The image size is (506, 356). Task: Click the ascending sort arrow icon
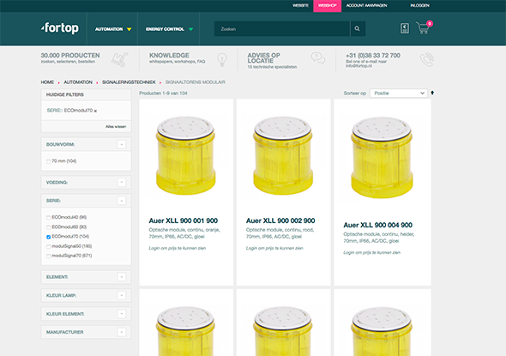tap(432, 93)
